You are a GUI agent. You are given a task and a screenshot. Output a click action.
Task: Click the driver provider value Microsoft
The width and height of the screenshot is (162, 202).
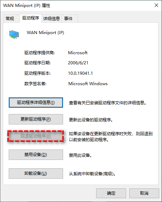pos(78,53)
